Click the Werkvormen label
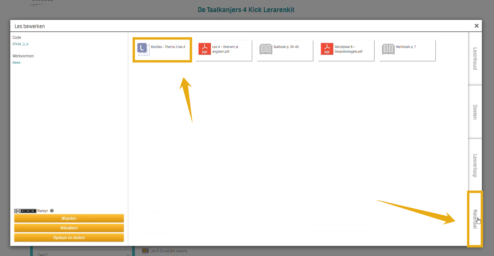The width and height of the screenshot is (494, 256). pos(23,56)
